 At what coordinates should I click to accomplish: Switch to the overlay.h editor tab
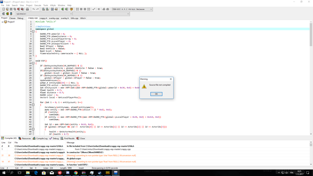pos(65,18)
